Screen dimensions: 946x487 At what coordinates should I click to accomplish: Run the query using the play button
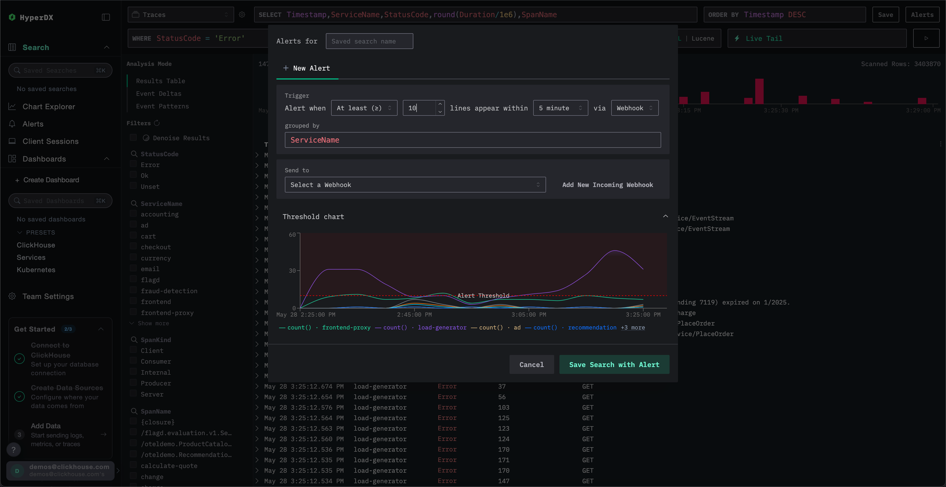(x=926, y=38)
